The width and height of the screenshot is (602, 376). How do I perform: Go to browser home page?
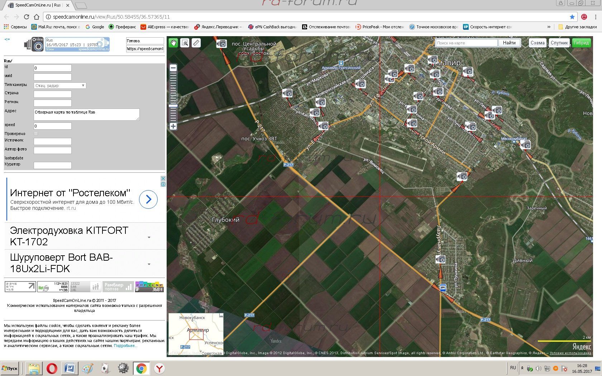pos(36,17)
